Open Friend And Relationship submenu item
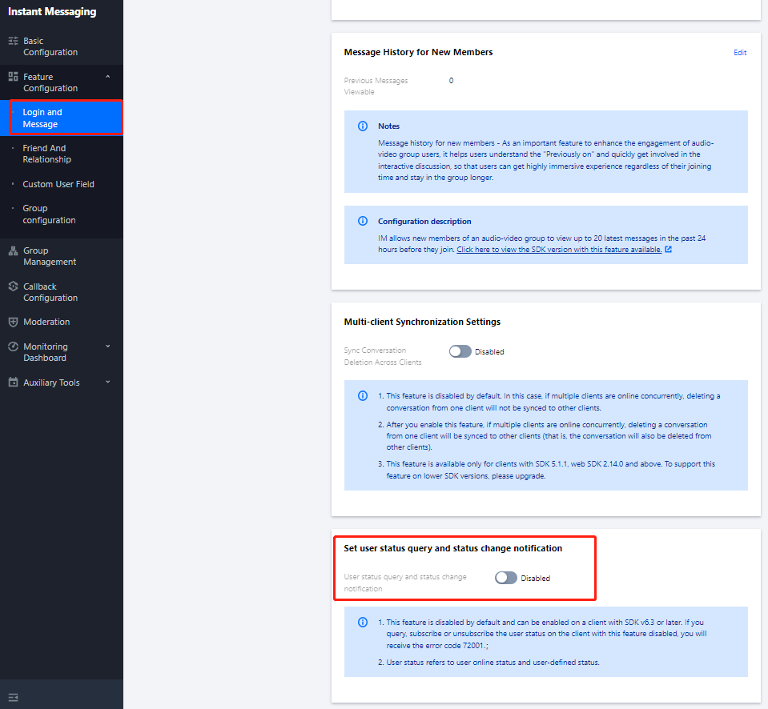 [61, 154]
